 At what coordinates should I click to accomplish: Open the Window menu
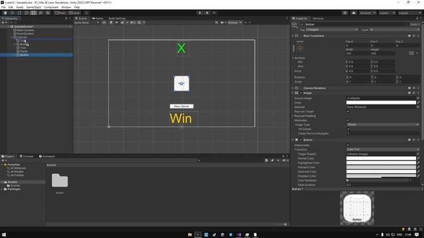click(66, 7)
